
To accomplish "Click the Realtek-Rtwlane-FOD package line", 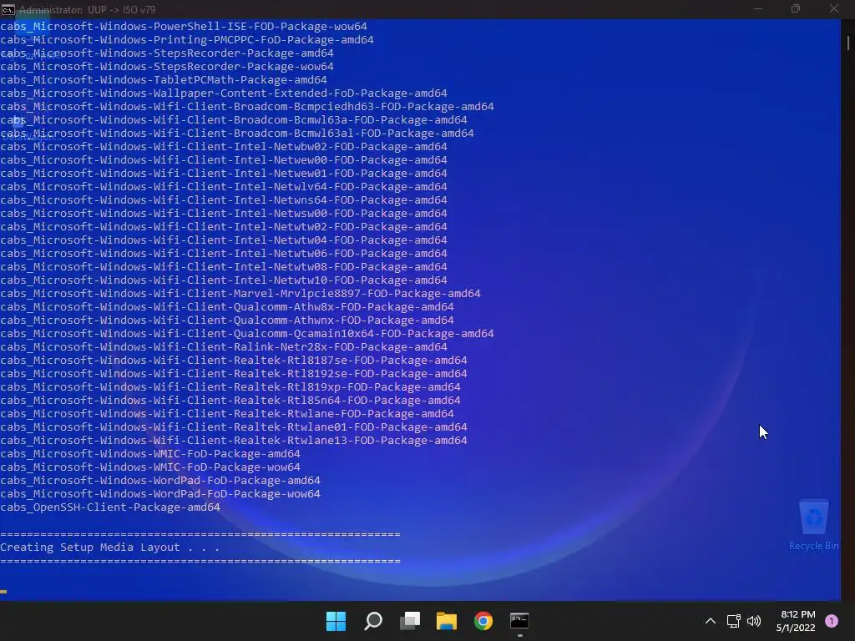I will 227,414.
